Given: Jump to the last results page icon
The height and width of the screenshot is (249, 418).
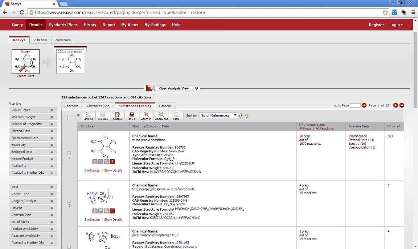Looking at the screenshot, I should 402,105.
